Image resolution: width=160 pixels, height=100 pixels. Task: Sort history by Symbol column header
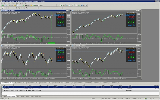[53, 85]
